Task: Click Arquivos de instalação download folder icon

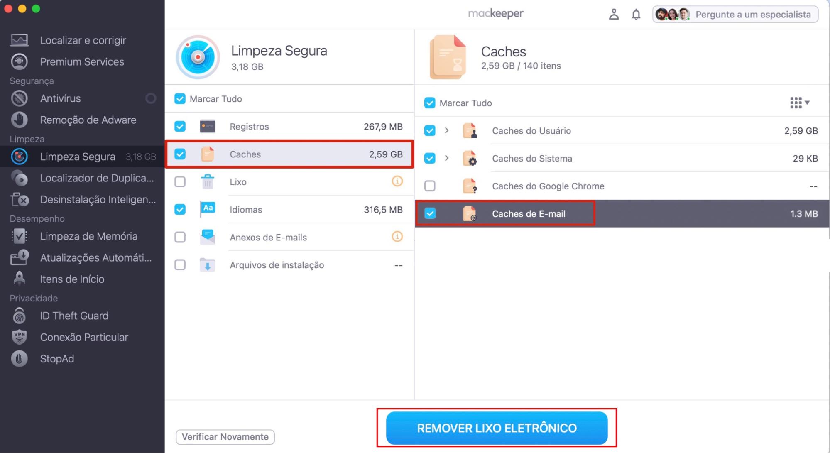Action: pyautogui.click(x=207, y=265)
